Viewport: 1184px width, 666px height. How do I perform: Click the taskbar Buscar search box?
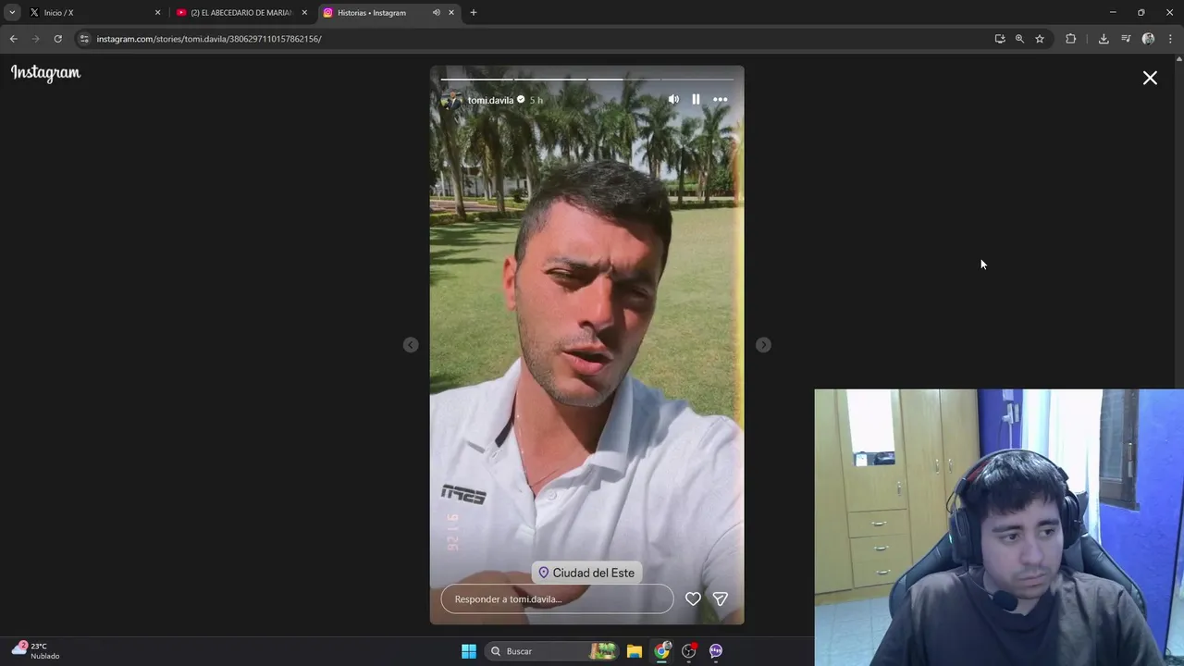tap(553, 651)
